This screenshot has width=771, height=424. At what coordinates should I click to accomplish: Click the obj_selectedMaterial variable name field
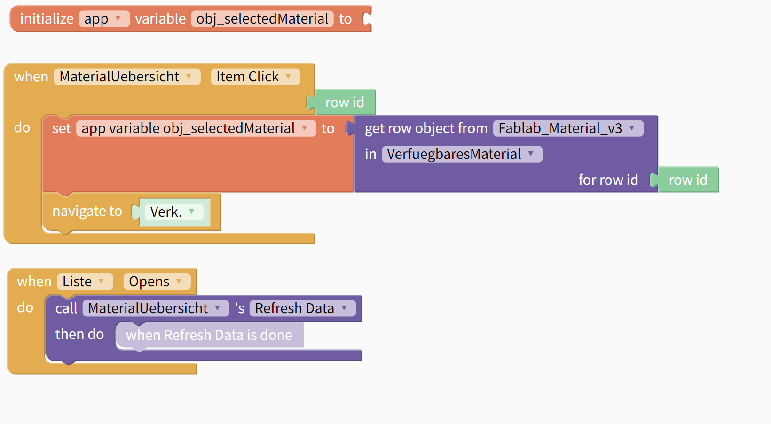point(262,19)
